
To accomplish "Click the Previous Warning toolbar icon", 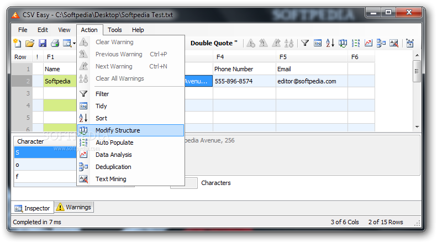I will pyautogui.click(x=263, y=43).
